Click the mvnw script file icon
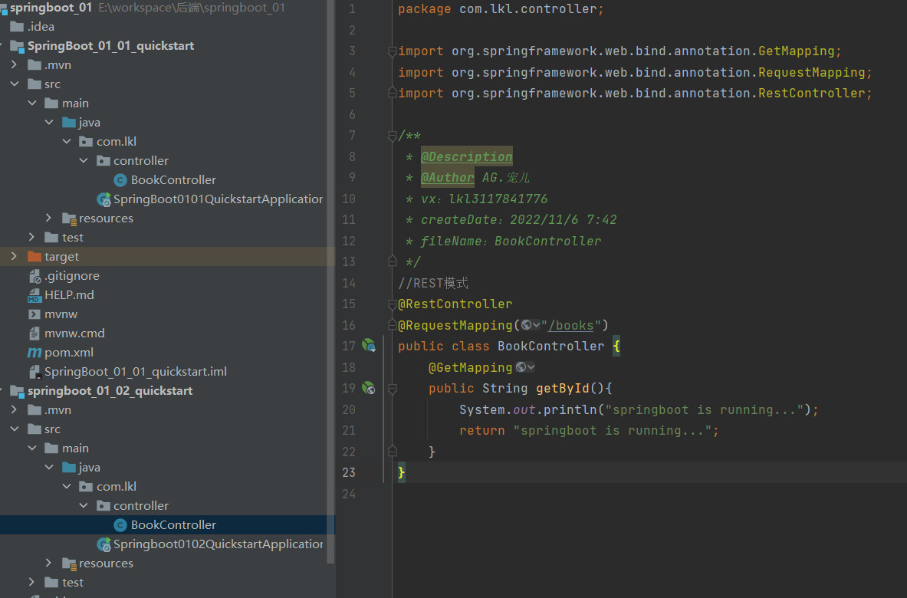Screen dimensions: 907x598 pos(35,314)
